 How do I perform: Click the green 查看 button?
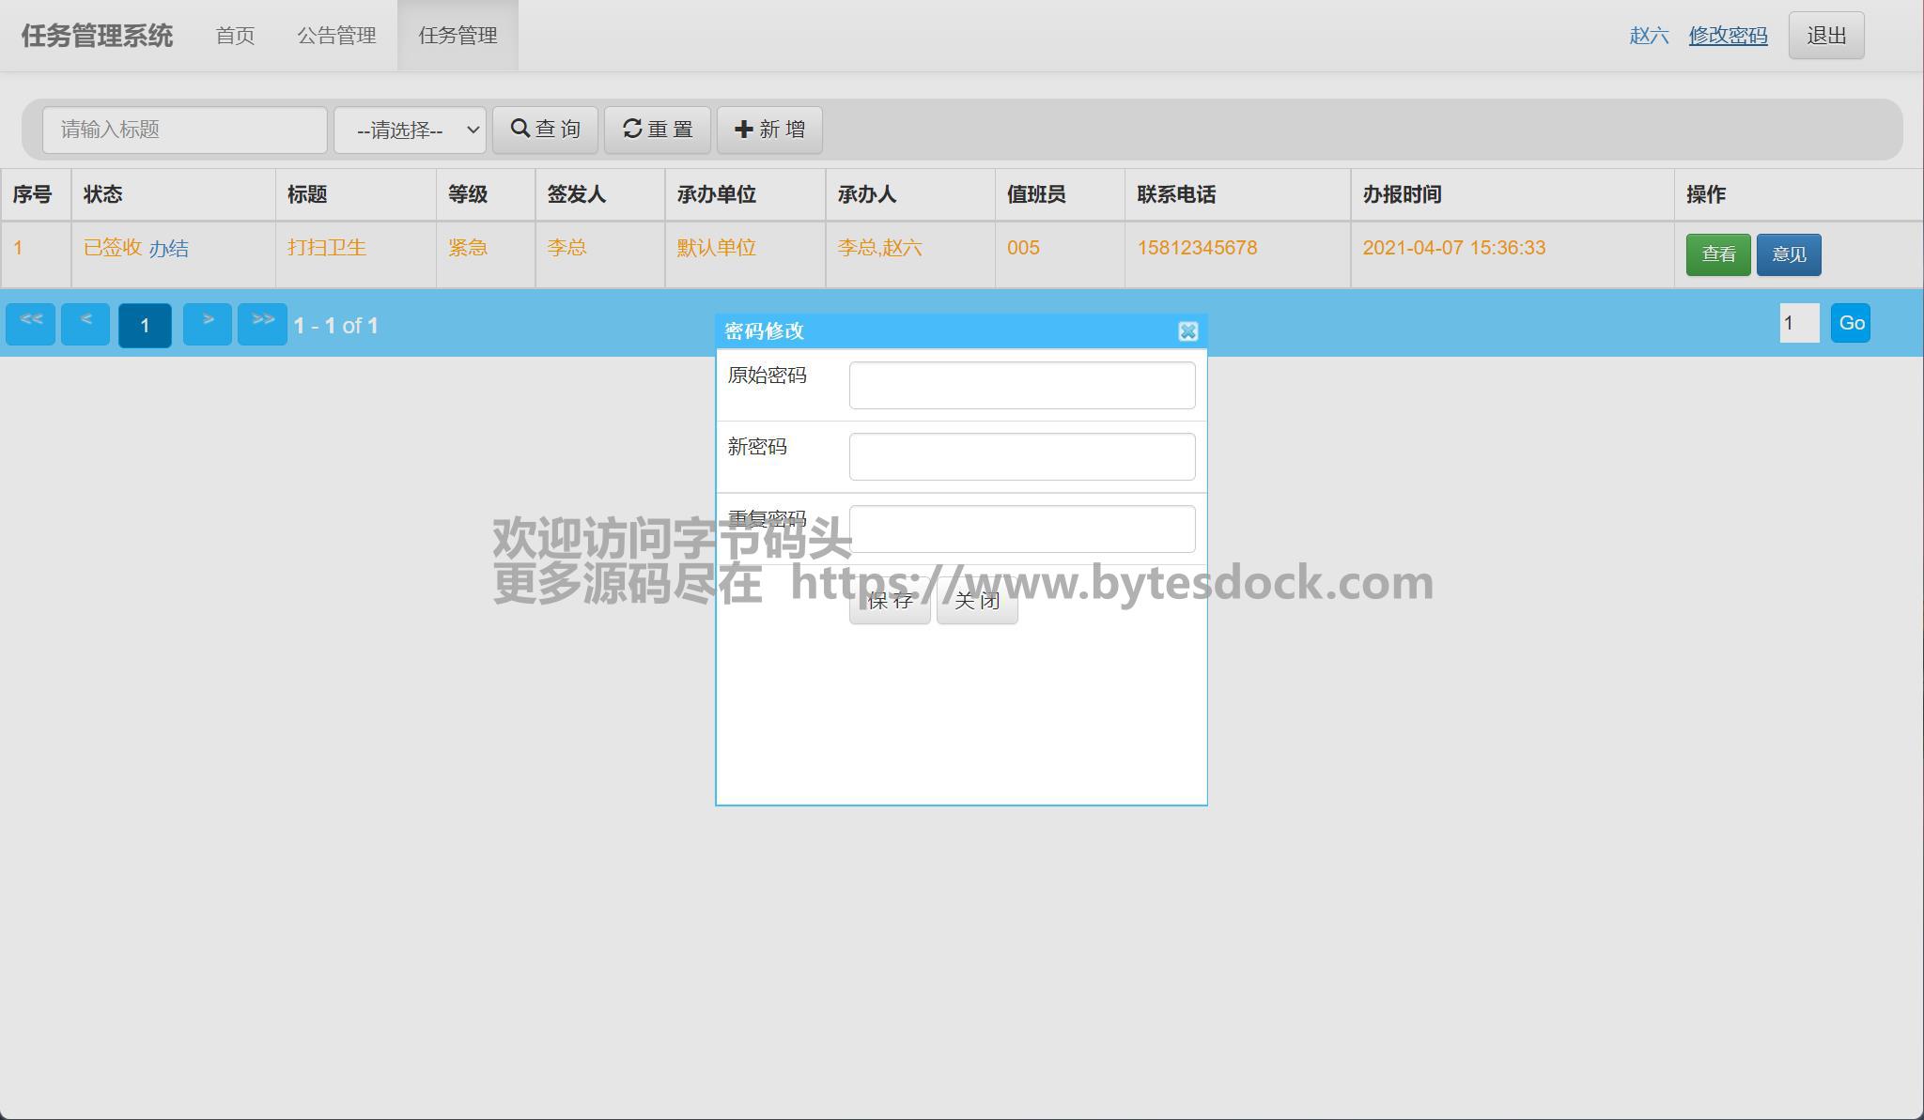(1717, 254)
